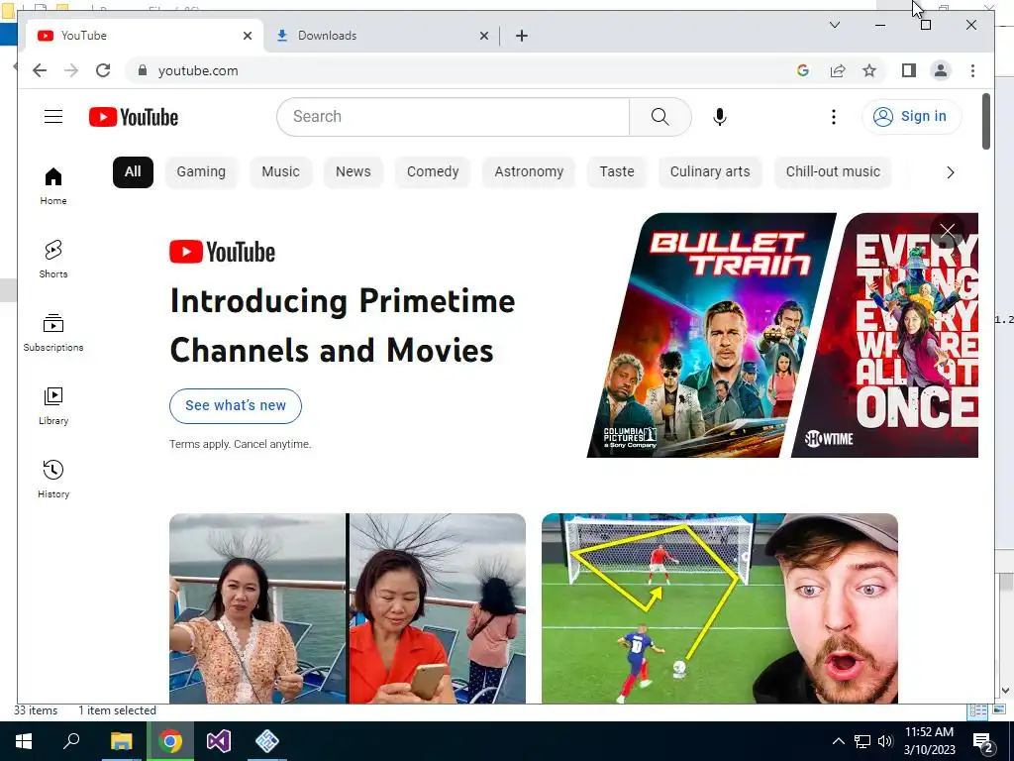Open the volume control in system tray
This screenshot has width=1014, height=761.
pyautogui.click(x=885, y=741)
